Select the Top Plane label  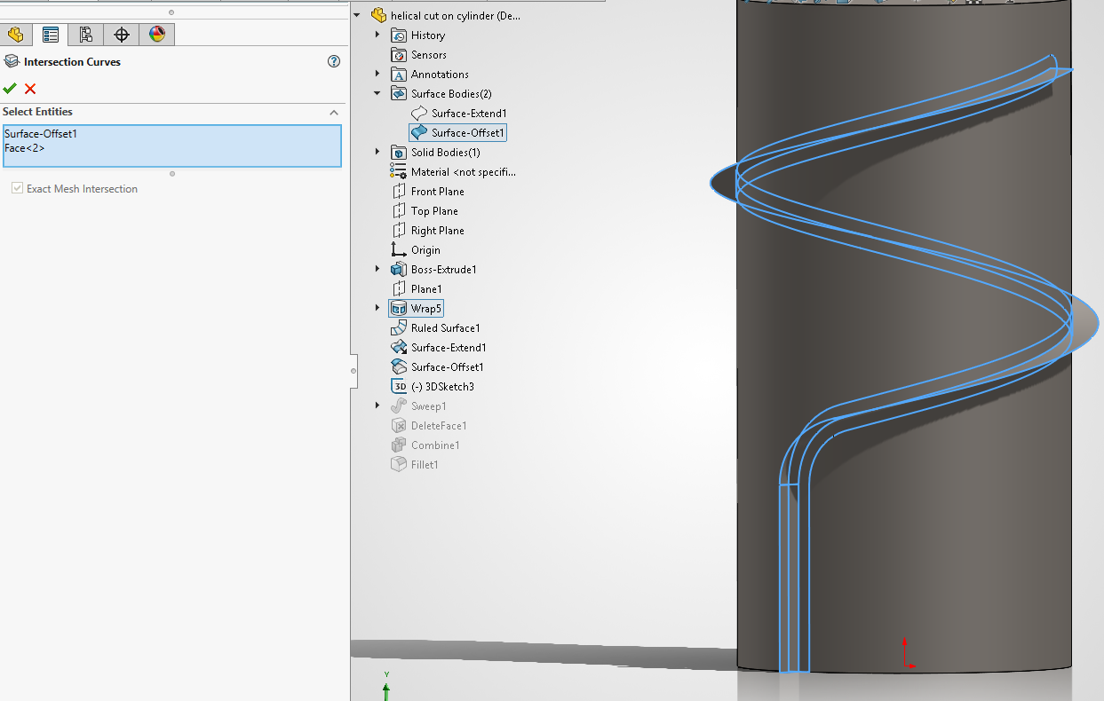coord(434,211)
